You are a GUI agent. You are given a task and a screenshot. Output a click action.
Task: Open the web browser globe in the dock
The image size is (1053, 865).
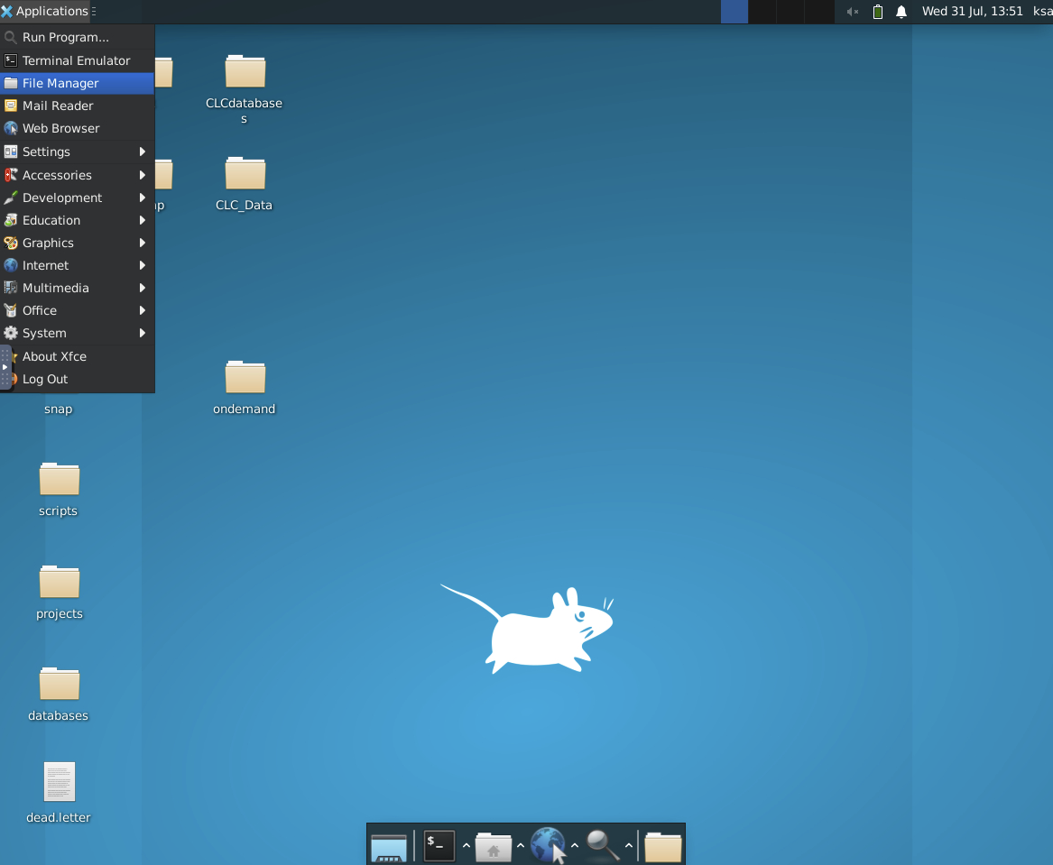tap(548, 845)
